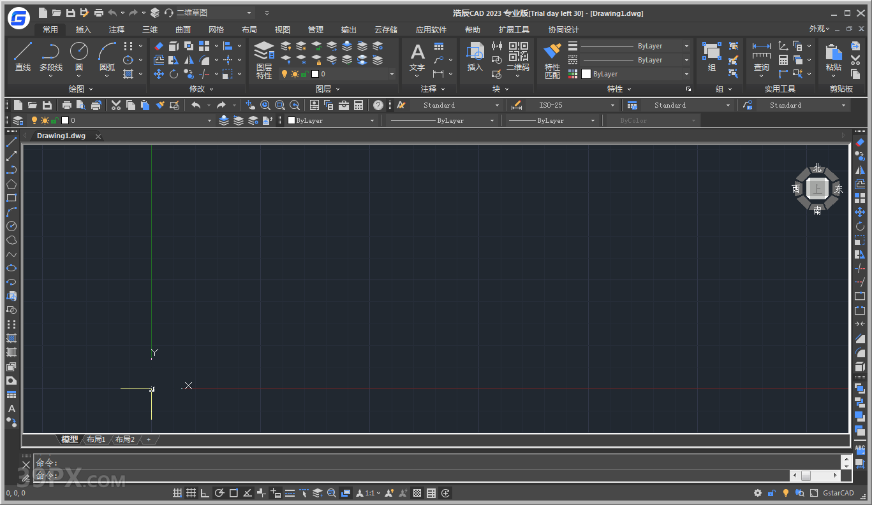
Task: Open the annotation scale 1:1 dropdown
Action: (378, 493)
